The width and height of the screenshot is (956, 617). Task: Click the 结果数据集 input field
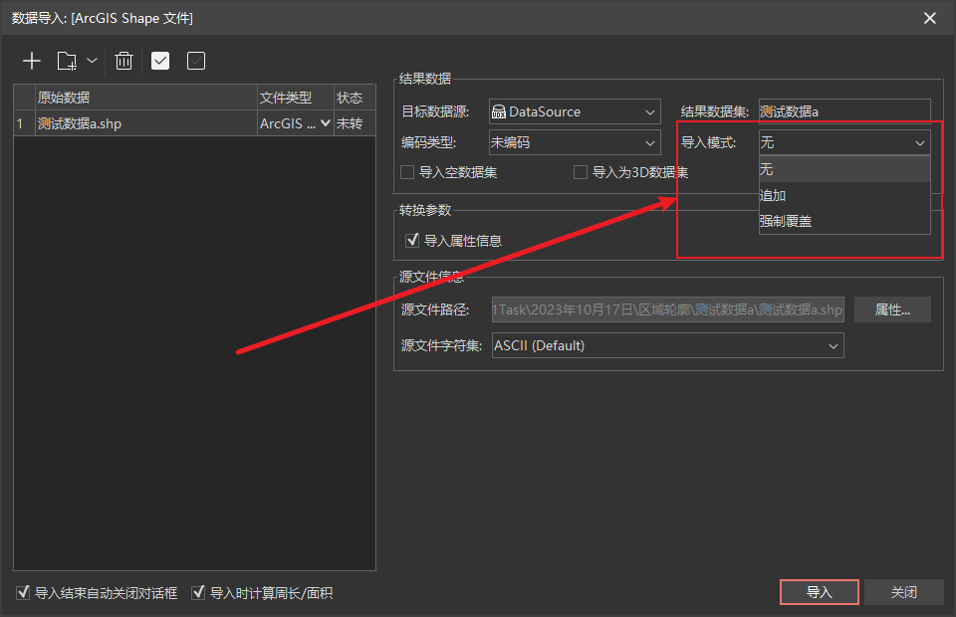(x=844, y=111)
